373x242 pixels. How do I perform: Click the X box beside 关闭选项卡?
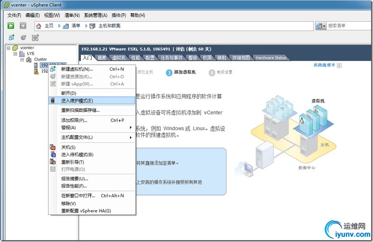[x=339, y=66]
